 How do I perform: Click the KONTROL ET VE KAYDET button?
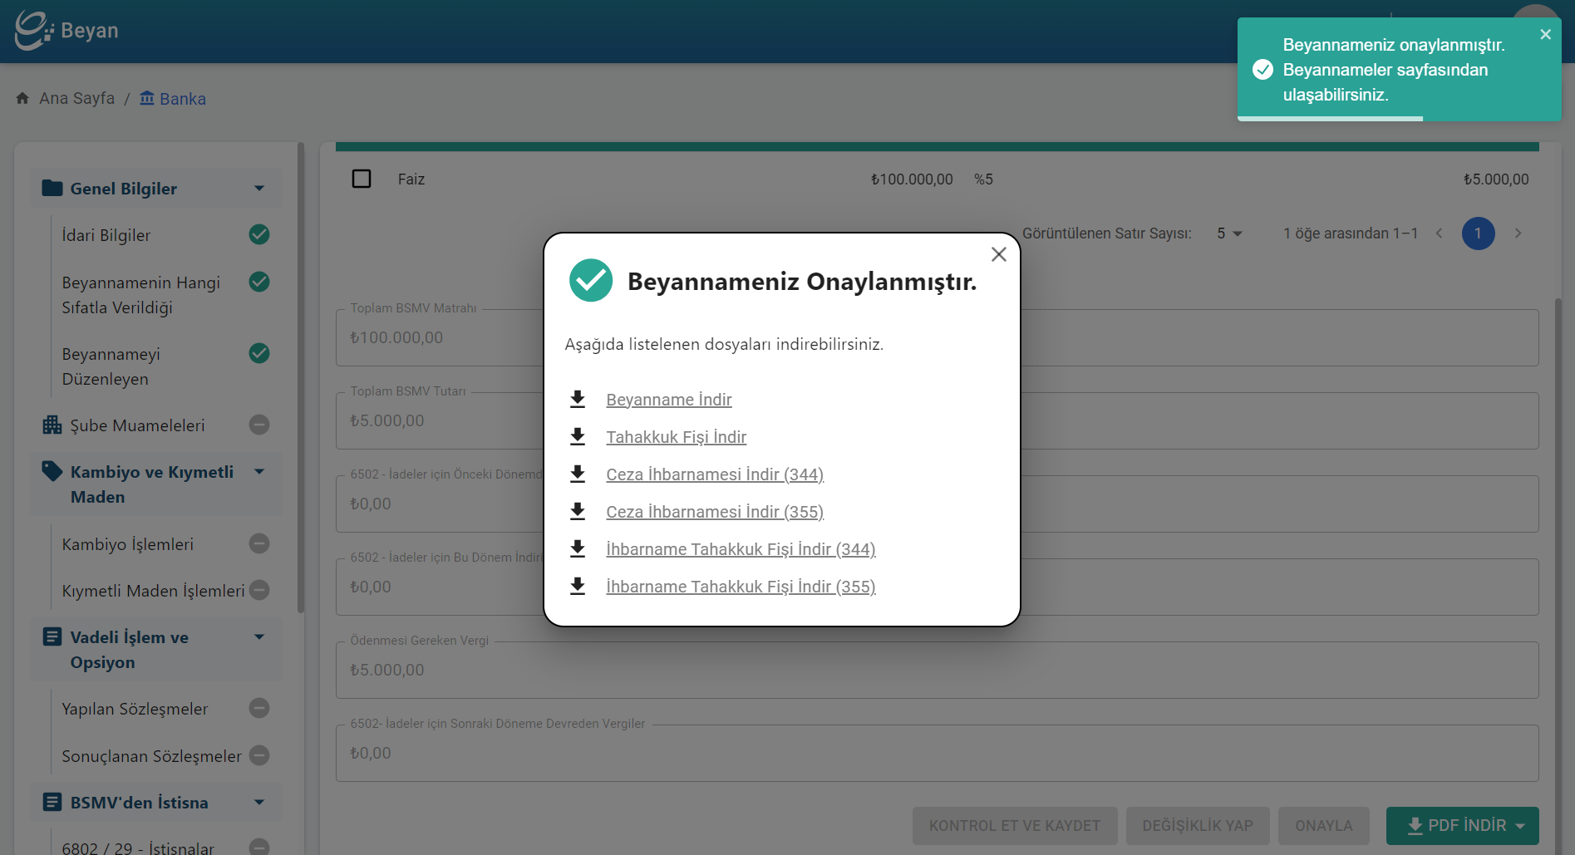pos(1015,826)
